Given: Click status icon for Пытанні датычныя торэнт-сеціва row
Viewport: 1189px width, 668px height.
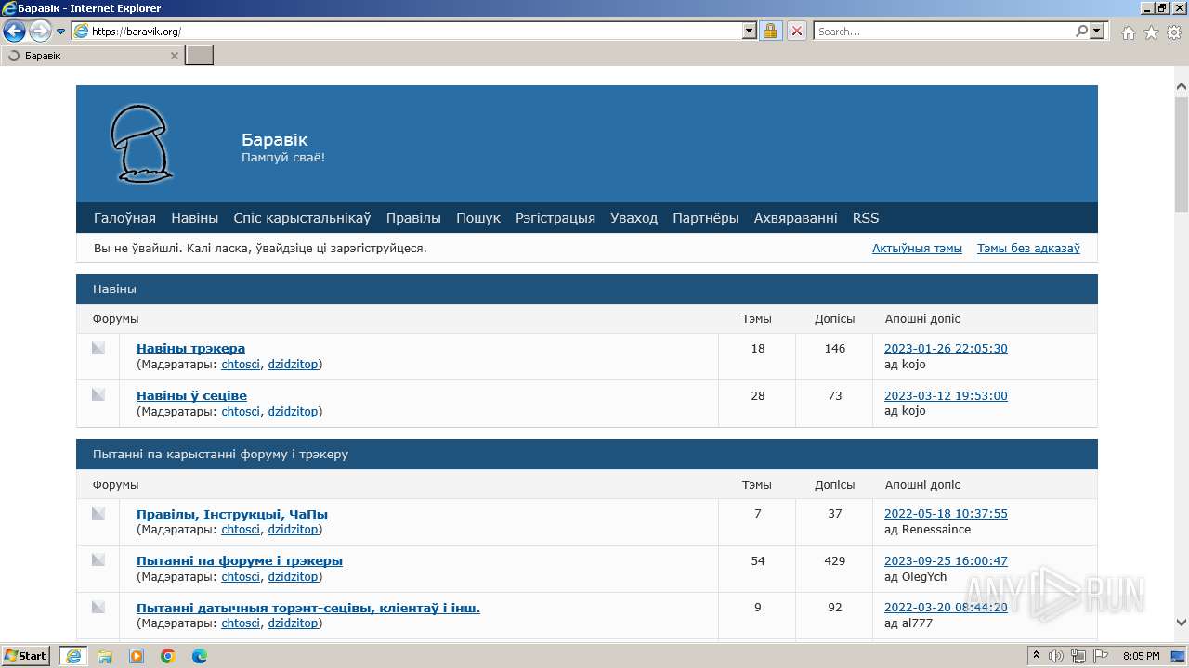Looking at the screenshot, I should 98,607.
